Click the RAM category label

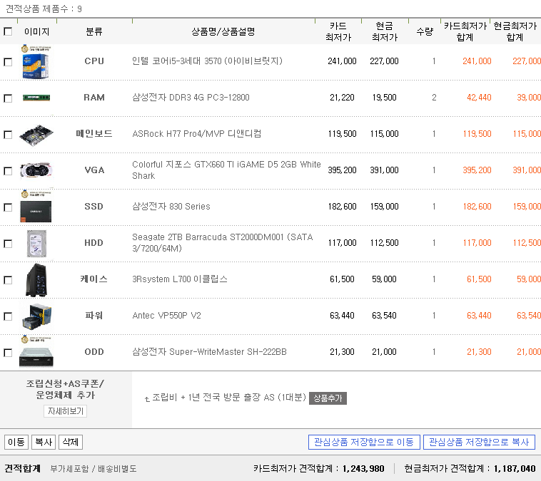(x=94, y=98)
